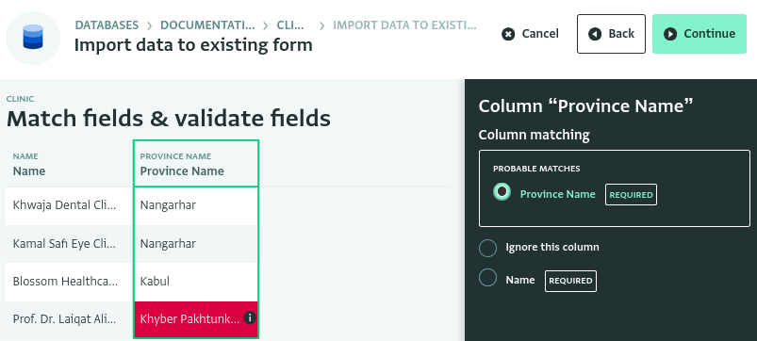Select the red Khyber Pakhtunk... error cell
Image resolution: width=757 pixels, height=341 pixels.
pos(196,319)
